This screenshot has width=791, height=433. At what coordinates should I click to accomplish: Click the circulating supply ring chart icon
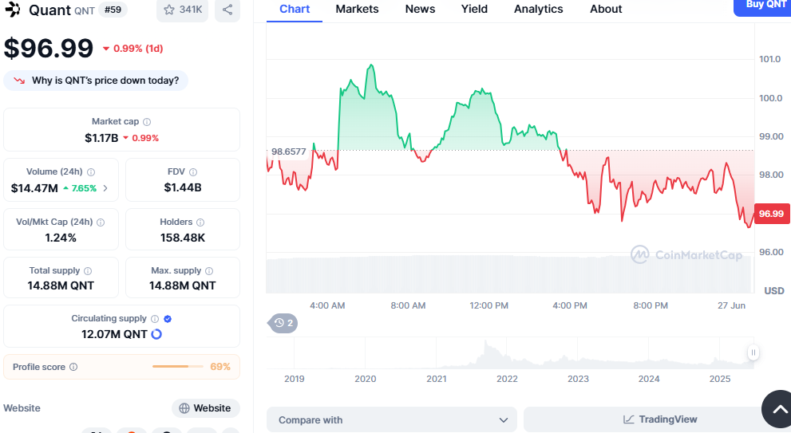tap(156, 334)
